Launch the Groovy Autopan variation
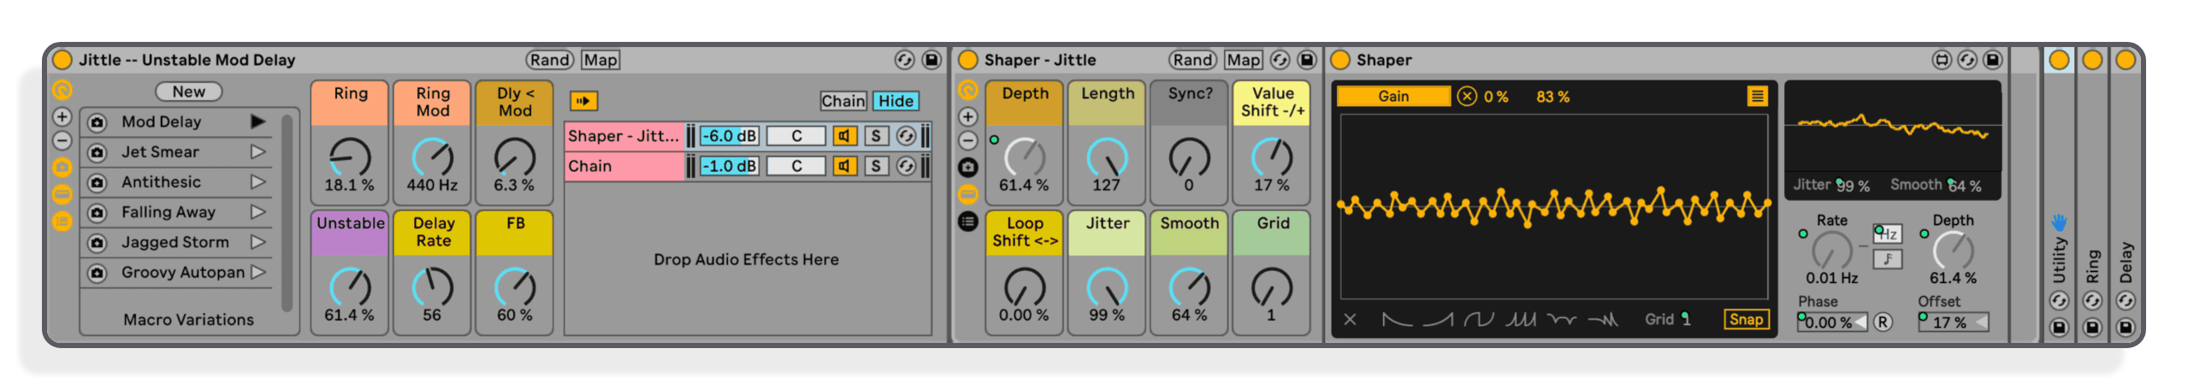 257,272
